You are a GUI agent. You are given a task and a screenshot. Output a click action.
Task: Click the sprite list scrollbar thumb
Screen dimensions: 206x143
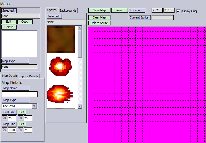tap(80, 44)
